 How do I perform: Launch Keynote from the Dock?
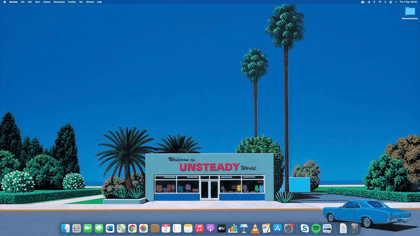244,229
